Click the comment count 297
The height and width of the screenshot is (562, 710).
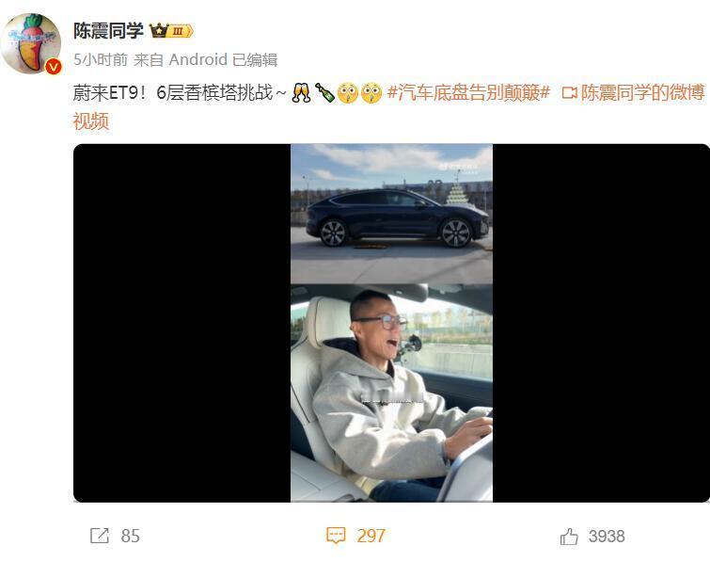tap(371, 536)
